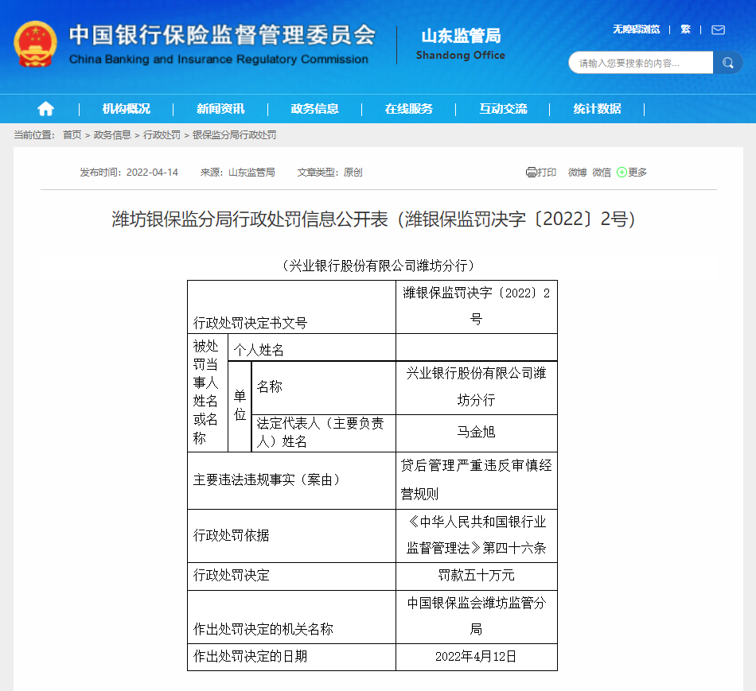Click the date 2022年4月12日

pos(477,656)
